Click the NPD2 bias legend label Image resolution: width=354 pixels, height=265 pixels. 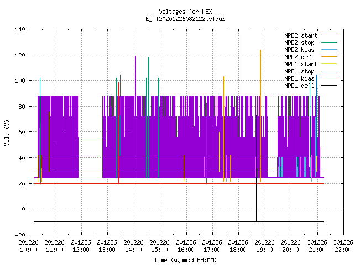[x=299, y=50]
